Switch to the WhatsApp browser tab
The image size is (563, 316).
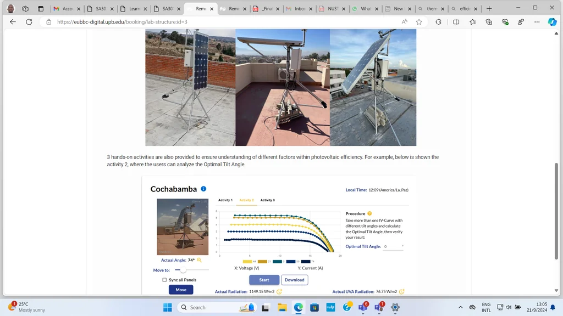point(365,8)
